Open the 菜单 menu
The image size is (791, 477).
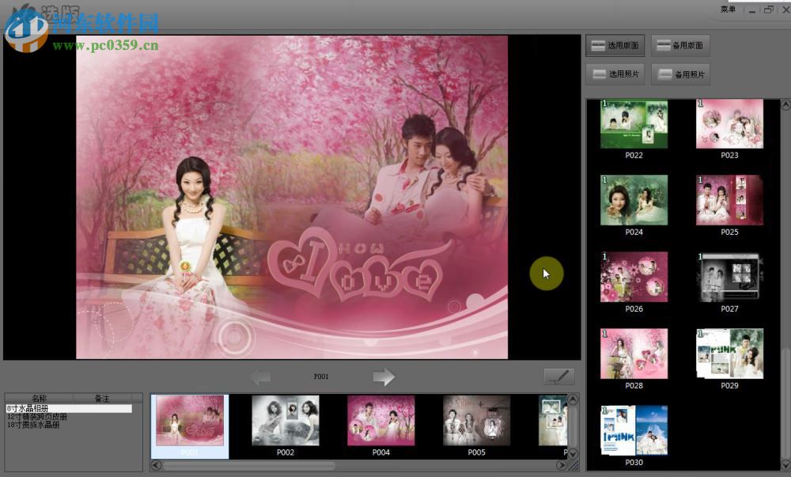pyautogui.click(x=728, y=9)
